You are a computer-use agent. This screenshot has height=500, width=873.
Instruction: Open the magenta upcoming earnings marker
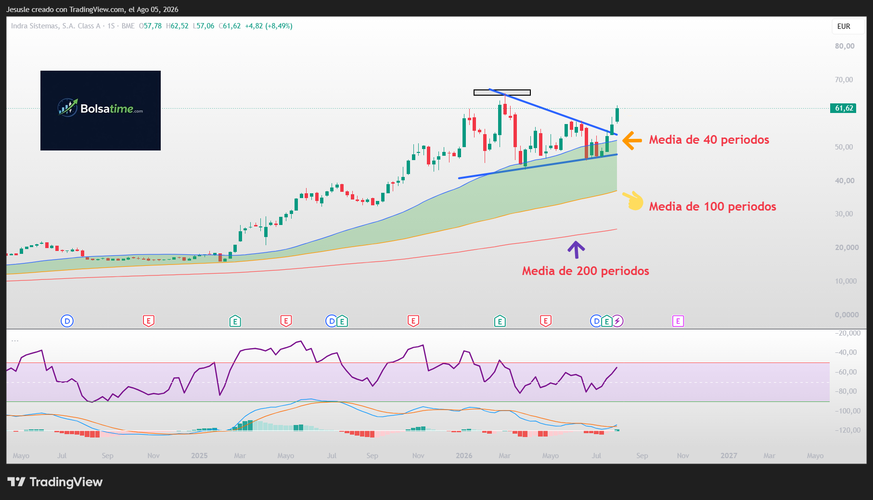pos(678,321)
